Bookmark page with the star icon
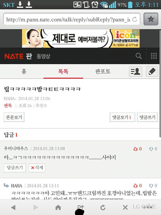The width and height of the screenshot is (161, 215). [x=151, y=19]
